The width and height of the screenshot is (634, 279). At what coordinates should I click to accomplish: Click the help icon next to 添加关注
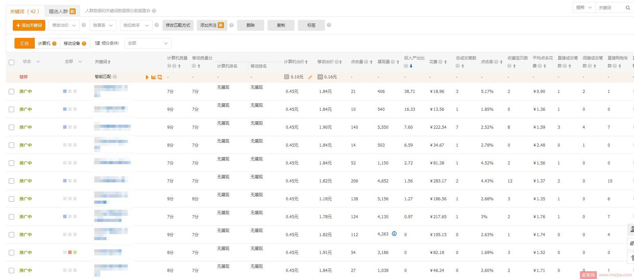231,25
